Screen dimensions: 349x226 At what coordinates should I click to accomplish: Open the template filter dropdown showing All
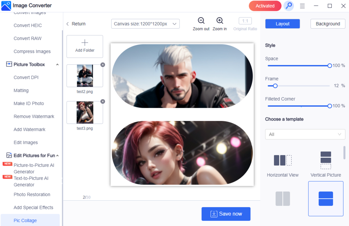point(305,134)
